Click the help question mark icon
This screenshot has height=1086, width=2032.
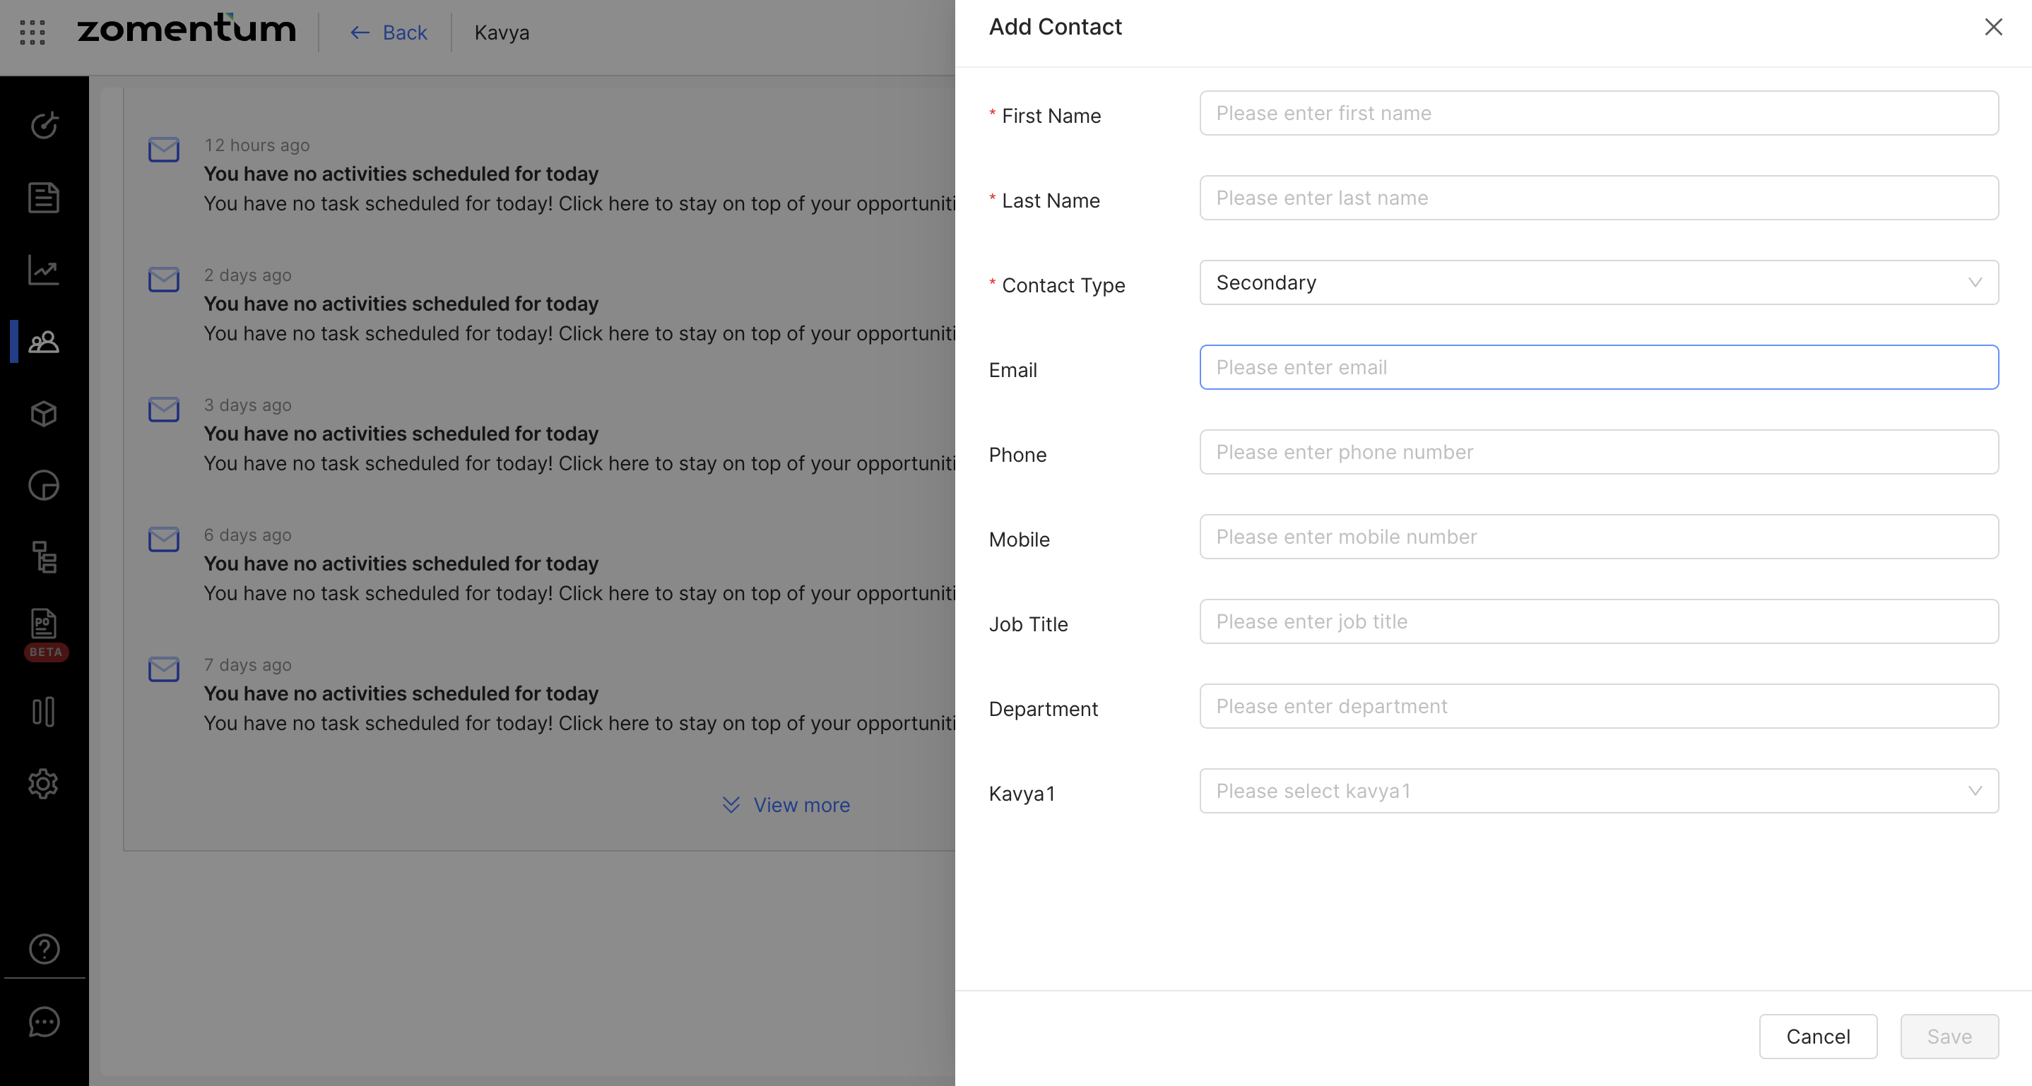pos(45,949)
